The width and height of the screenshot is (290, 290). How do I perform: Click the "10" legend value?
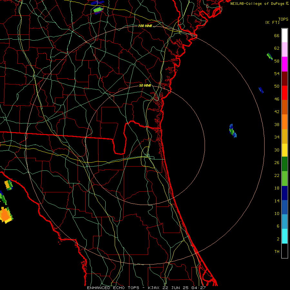tap(277, 214)
